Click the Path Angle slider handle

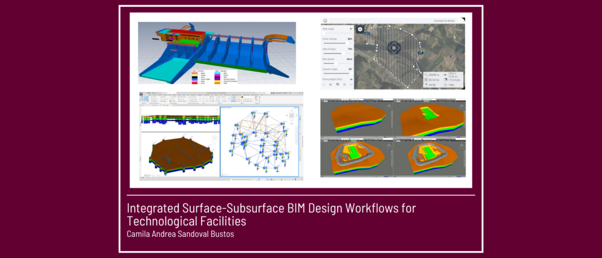coord(324,33)
